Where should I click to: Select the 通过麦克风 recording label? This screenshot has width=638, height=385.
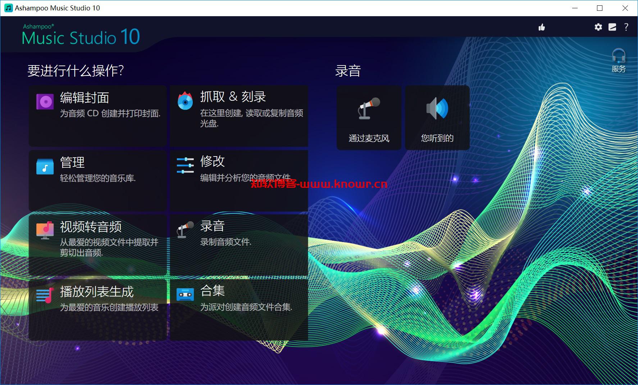369,138
